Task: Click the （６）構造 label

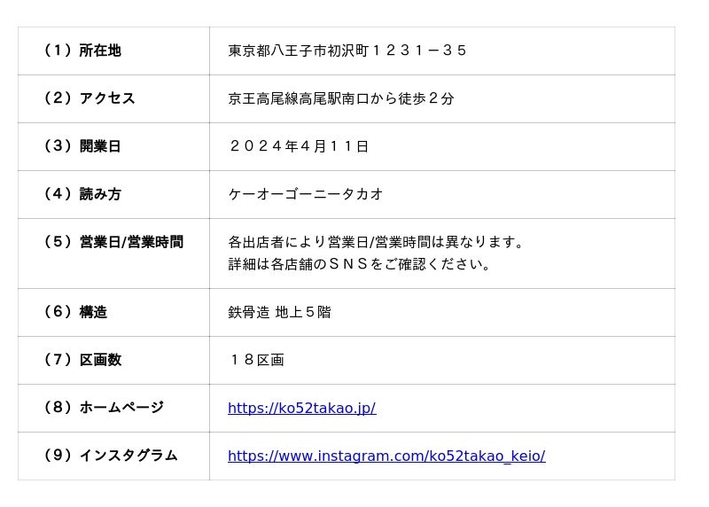Action: 75,312
